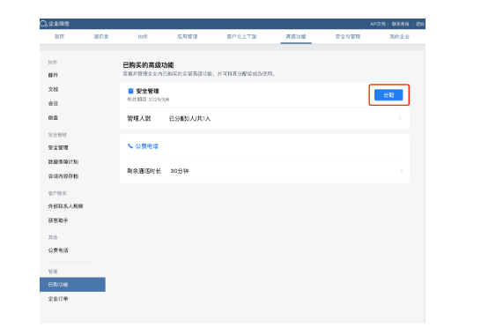Click the 已购买的高级功能 heading
The height and width of the screenshot is (335, 481).
148,65
